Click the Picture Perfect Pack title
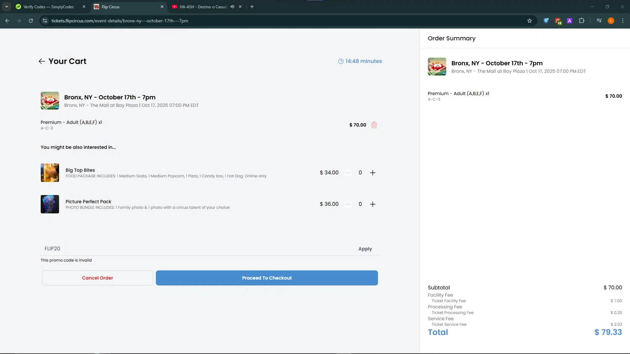The width and height of the screenshot is (630, 354). point(88,202)
